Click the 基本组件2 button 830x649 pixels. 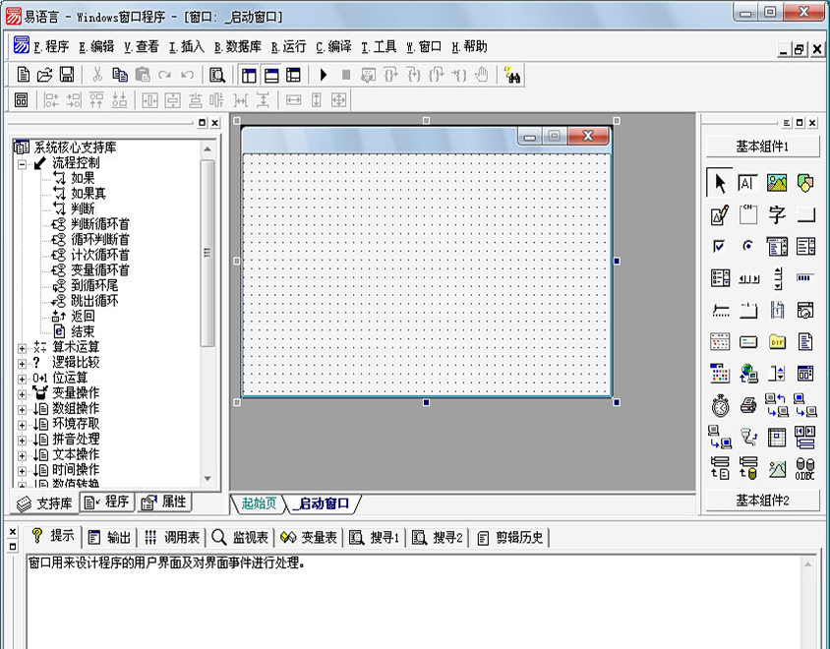[762, 501]
